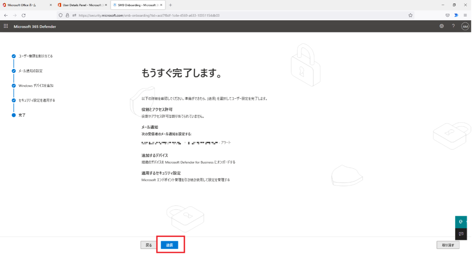This screenshot has height=268, width=472.
Task: Click the 取り消す button
Action: click(x=448, y=245)
